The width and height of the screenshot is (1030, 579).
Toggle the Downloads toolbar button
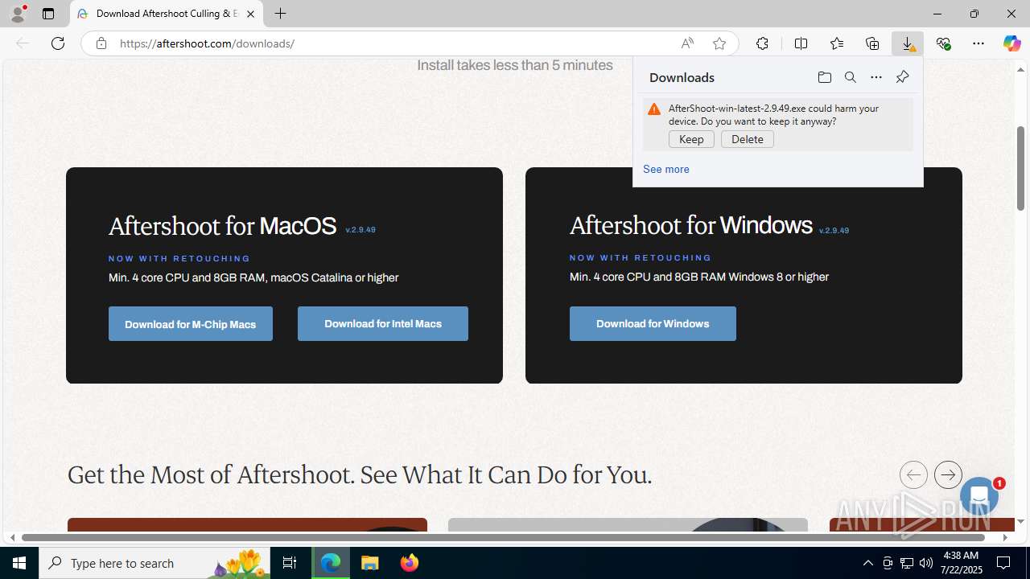pyautogui.click(x=908, y=43)
